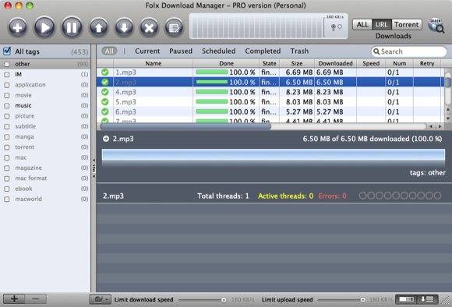Open the speed mode dropdown in the bottom bar
The image size is (452, 307).
(x=100, y=299)
